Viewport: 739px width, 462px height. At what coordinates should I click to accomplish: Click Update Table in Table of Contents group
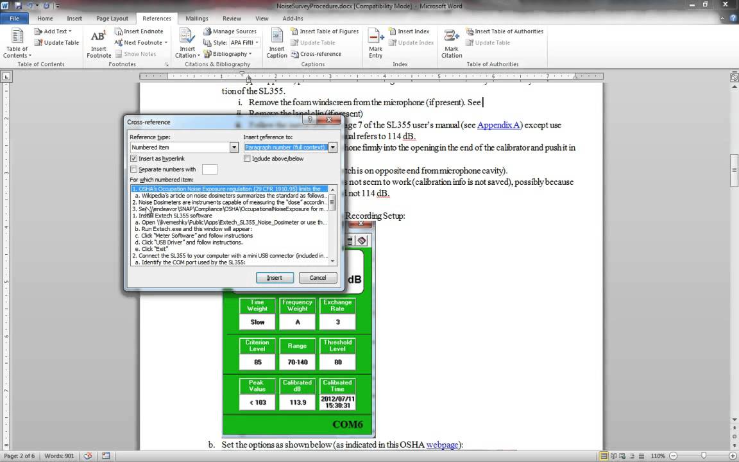[x=56, y=43]
